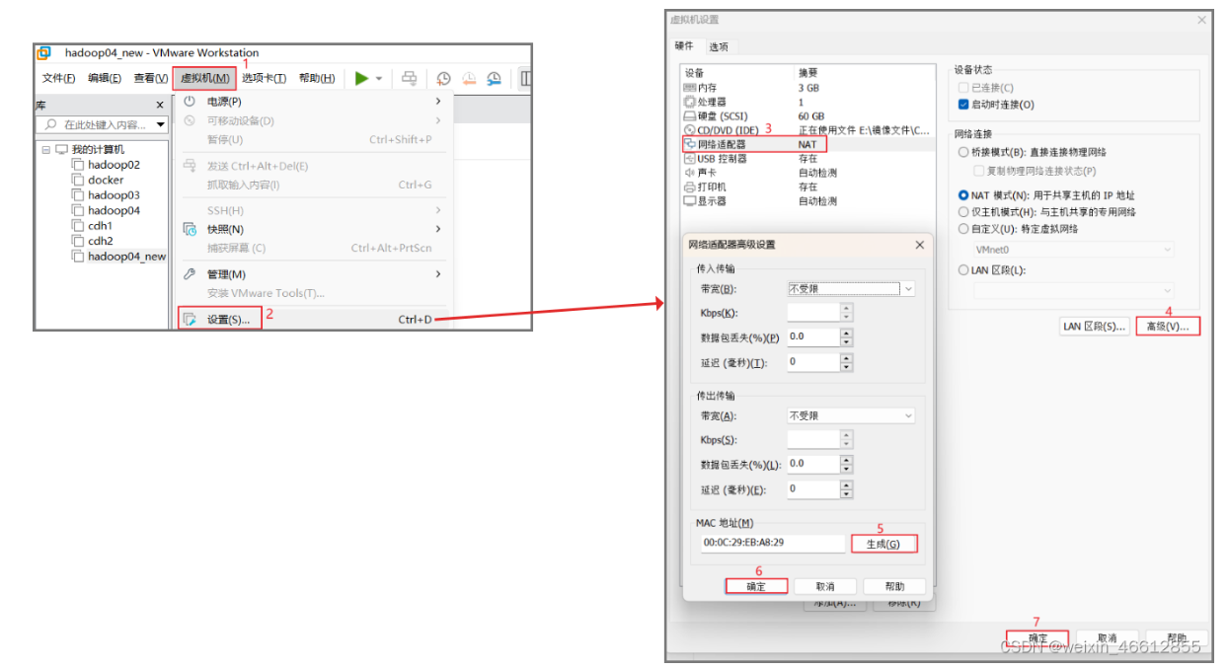This screenshot has height=670, width=1229.
Task: Click the VMware Workstation title bar logo
Action: (44, 53)
